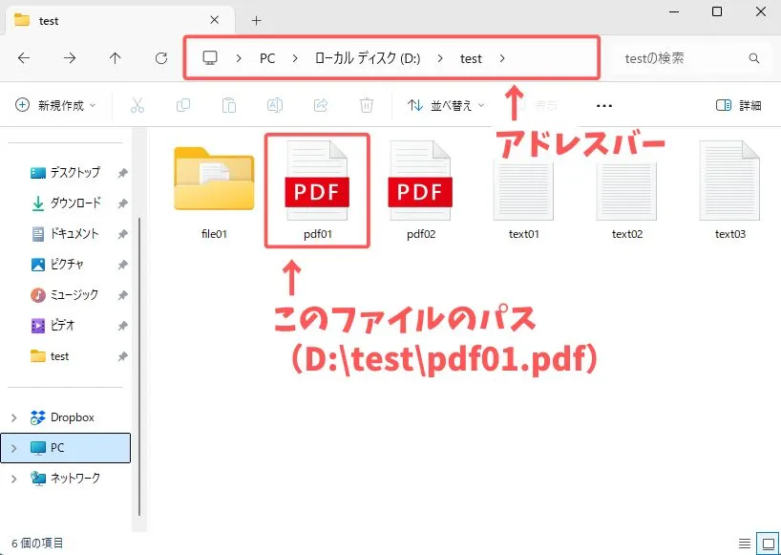Toggle the 詳細 details pane
Screen dimensions: 781x555
pyautogui.click(x=738, y=105)
